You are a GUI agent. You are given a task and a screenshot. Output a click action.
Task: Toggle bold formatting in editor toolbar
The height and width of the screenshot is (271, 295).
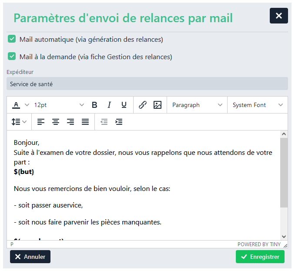[x=94, y=105]
